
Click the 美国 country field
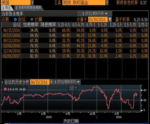point(16,2)
